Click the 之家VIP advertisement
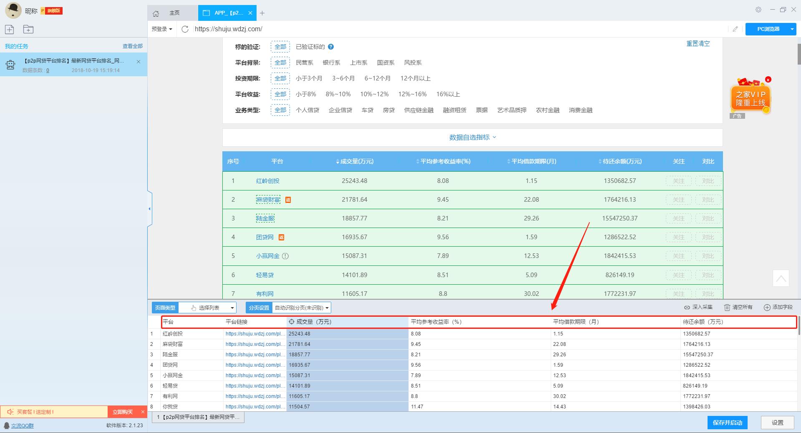 point(750,98)
